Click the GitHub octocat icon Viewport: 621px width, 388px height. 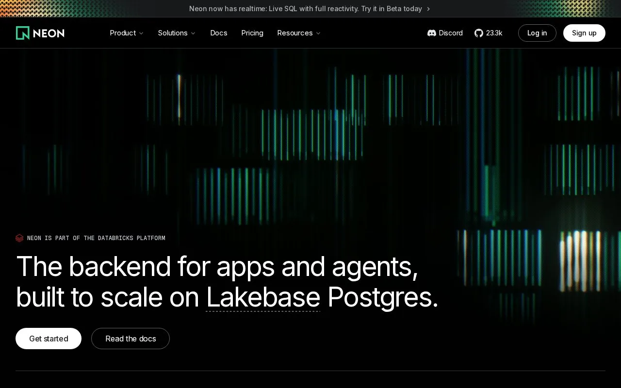pos(479,33)
